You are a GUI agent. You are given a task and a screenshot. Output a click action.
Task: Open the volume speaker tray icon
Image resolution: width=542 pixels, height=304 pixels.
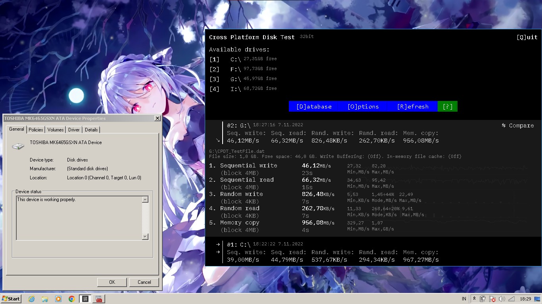click(x=502, y=299)
